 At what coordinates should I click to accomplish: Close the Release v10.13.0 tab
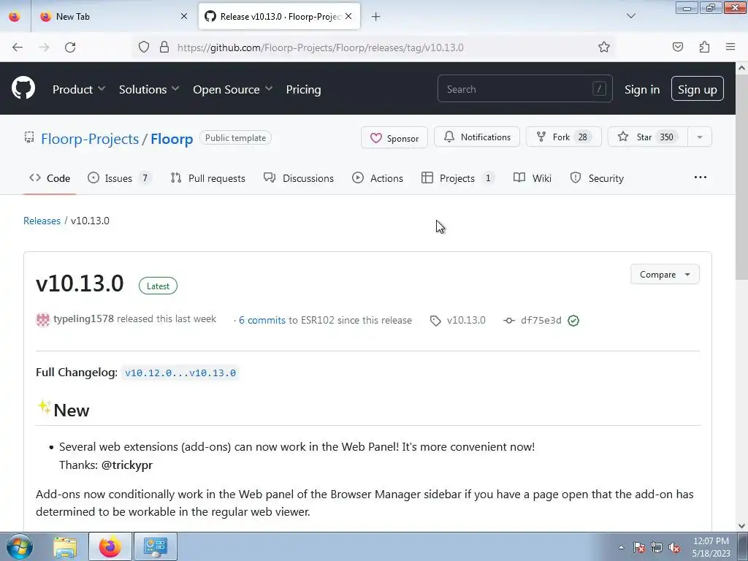pyautogui.click(x=348, y=16)
